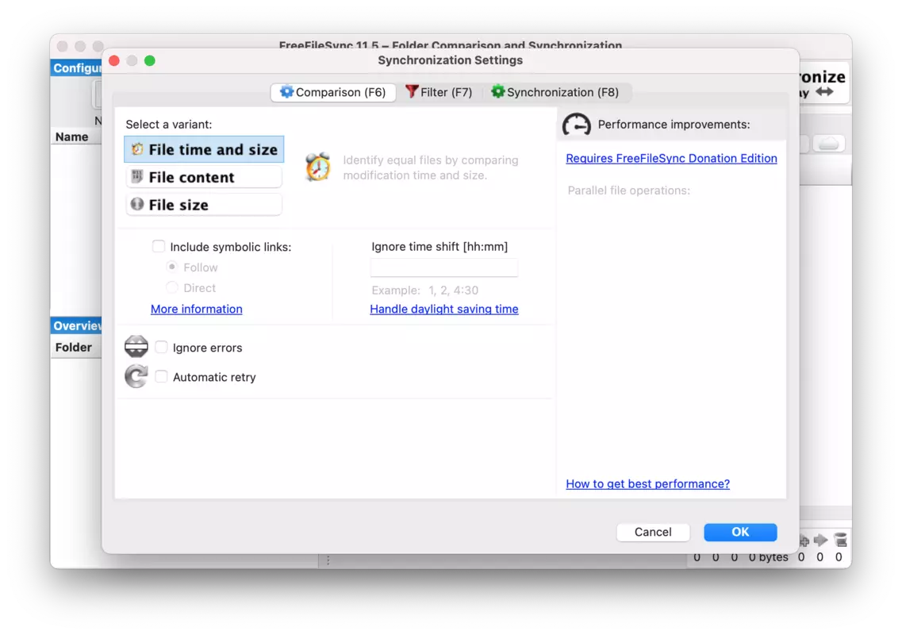
Task: Open Requires FreeFileSync Donation Edition link
Action: click(x=671, y=158)
